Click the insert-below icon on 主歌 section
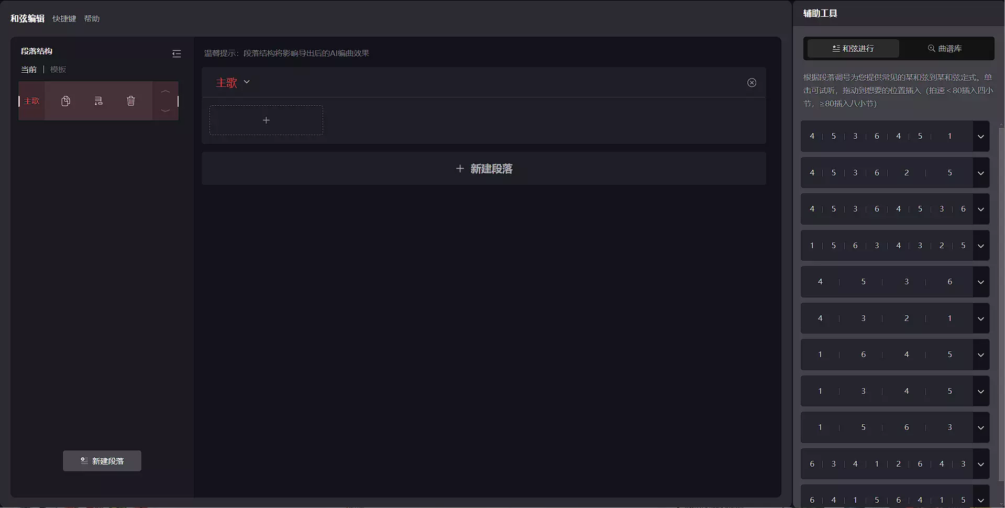Viewport: 1005px width, 508px height. pyautogui.click(x=98, y=101)
